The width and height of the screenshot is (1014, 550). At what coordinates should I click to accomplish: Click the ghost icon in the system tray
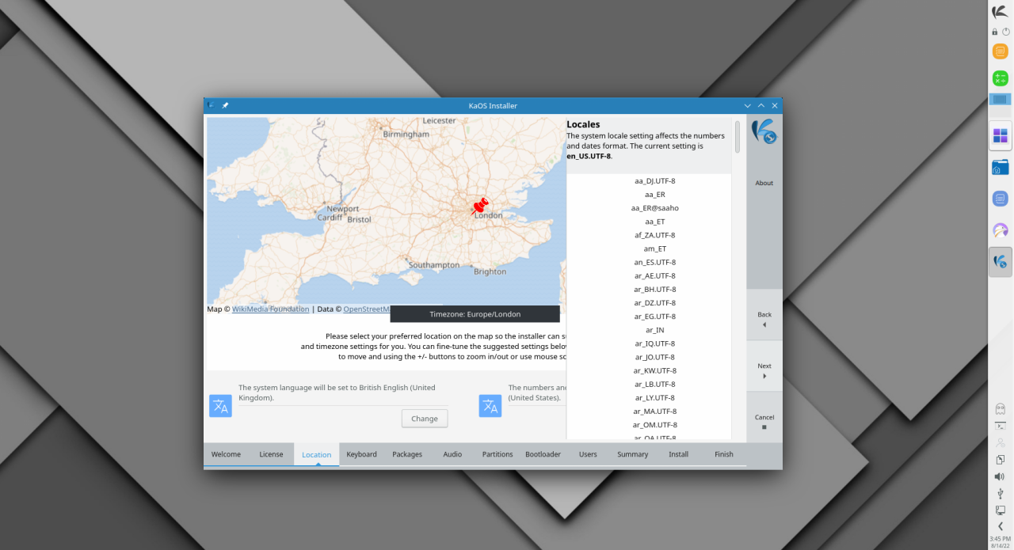coord(1000,409)
